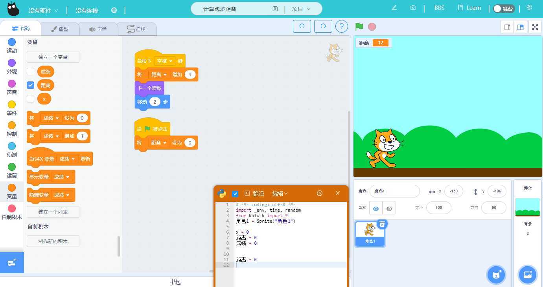This screenshot has height=287, width=543.
Task: Show the sprite with eye icon
Action: (x=376, y=208)
